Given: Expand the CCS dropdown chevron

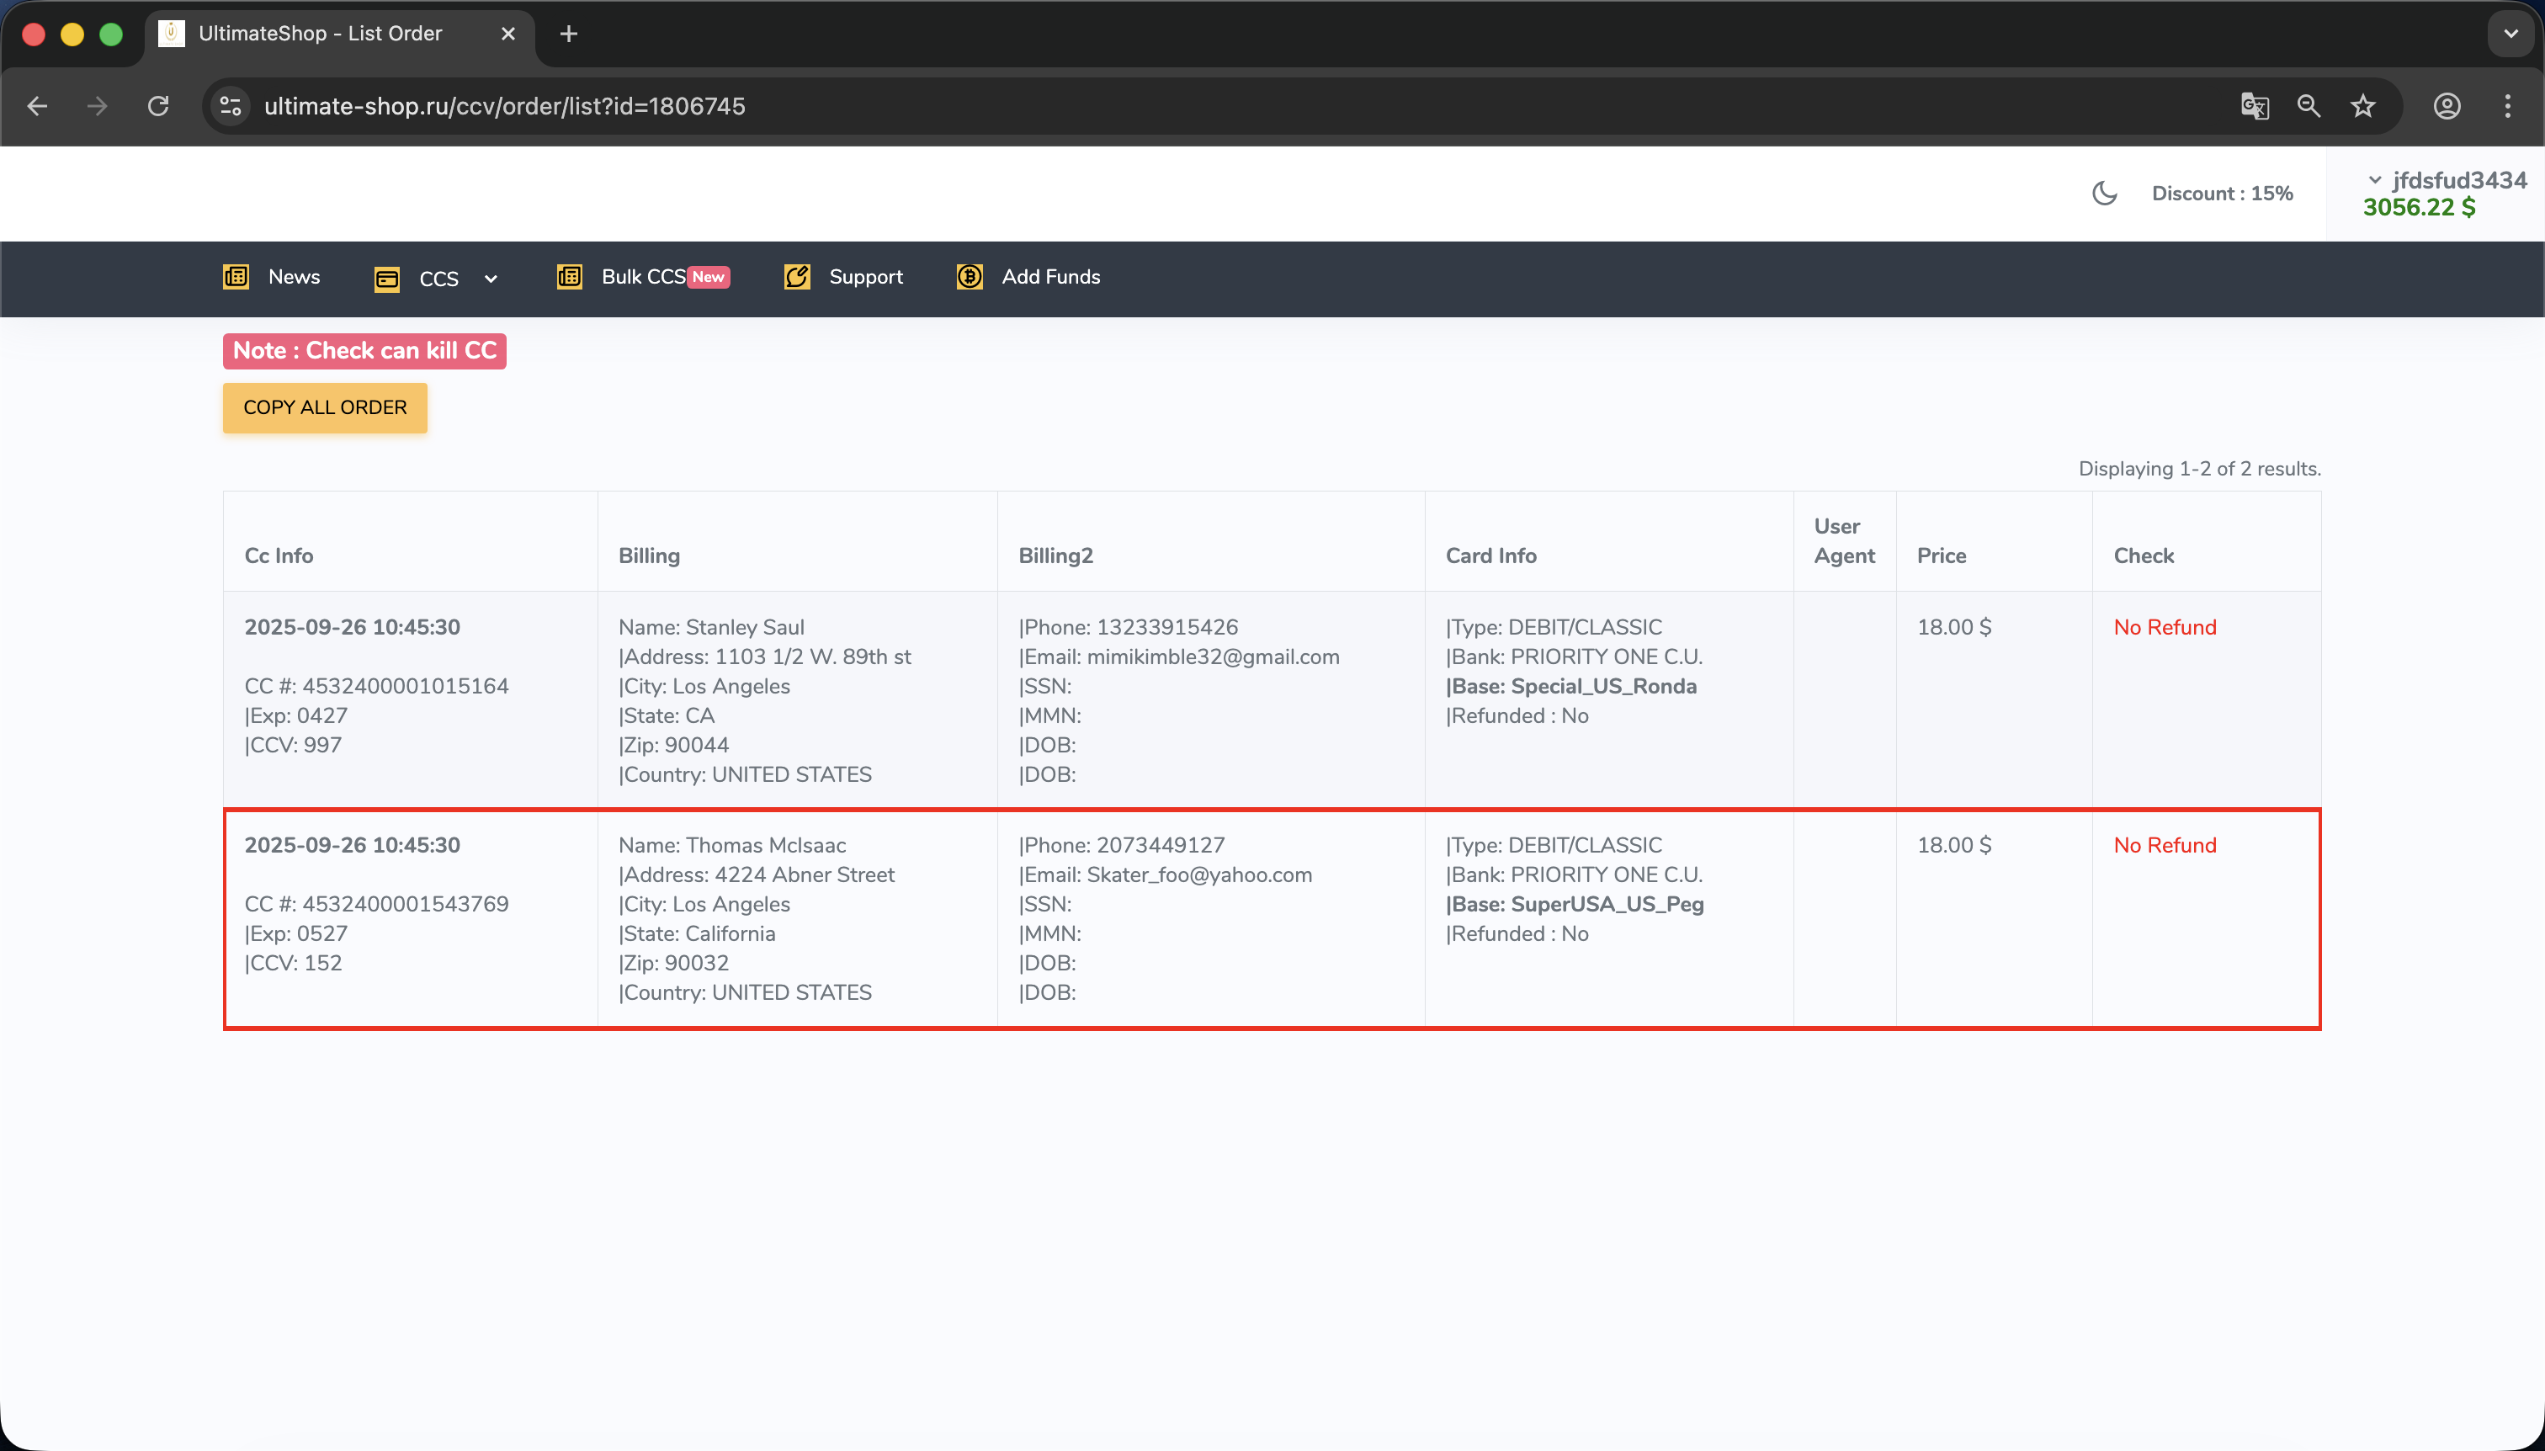Looking at the screenshot, I should pyautogui.click(x=491, y=279).
